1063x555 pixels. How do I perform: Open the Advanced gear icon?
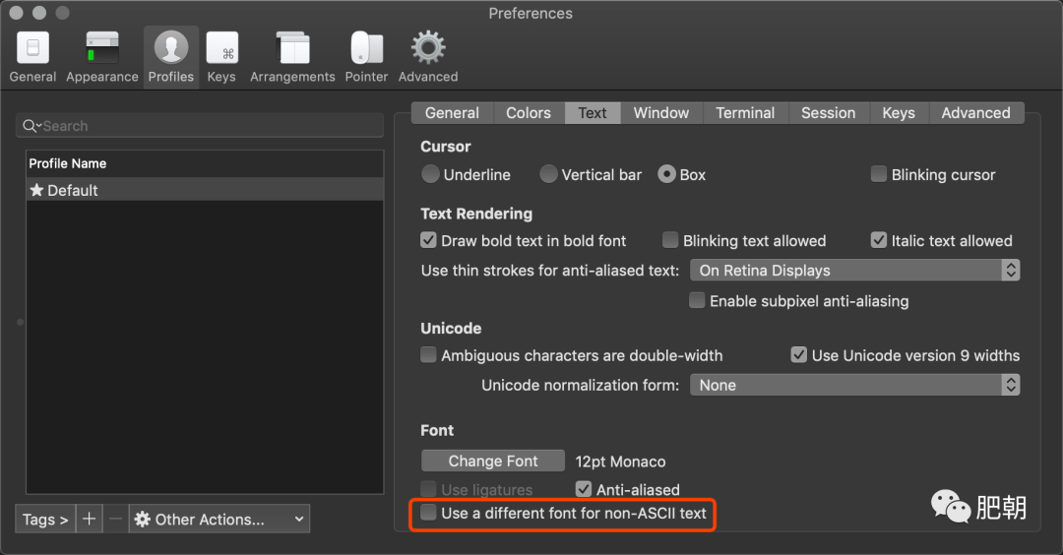click(428, 48)
